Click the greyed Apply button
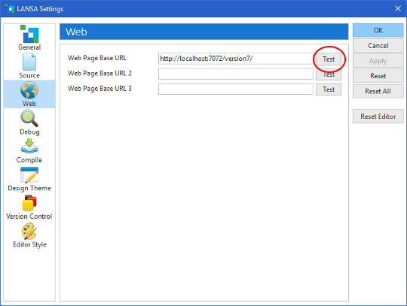Image resolution: width=407 pixels, height=306 pixels. click(378, 61)
